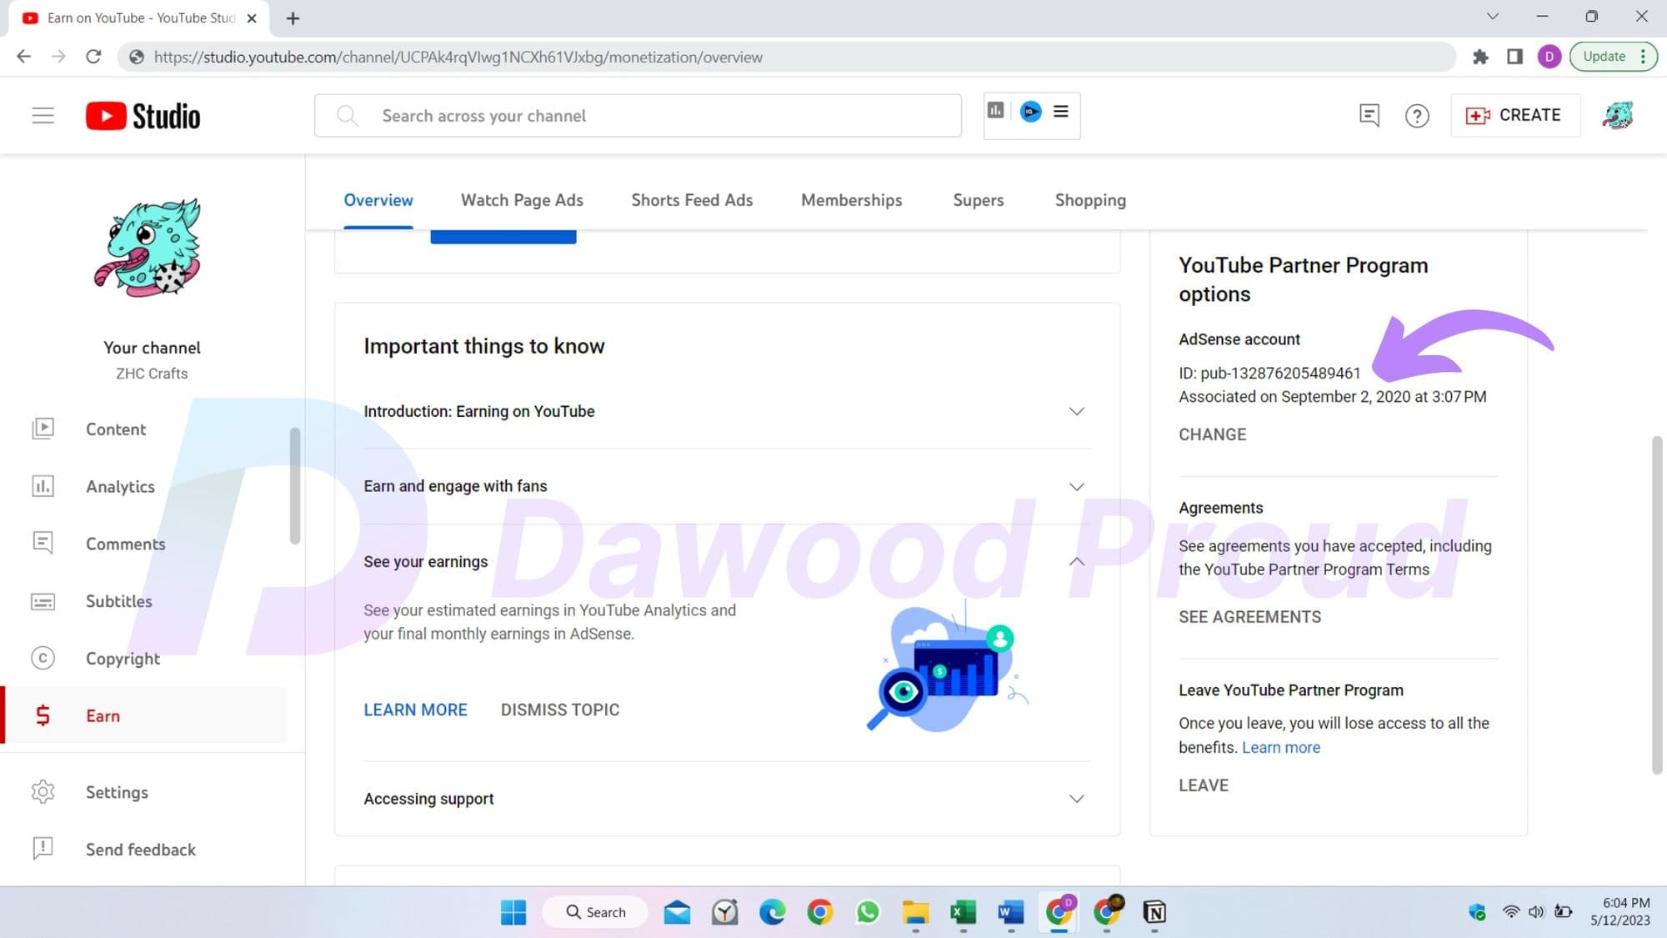Reload the page with refresh icon
This screenshot has width=1667, height=938.
[x=93, y=57]
